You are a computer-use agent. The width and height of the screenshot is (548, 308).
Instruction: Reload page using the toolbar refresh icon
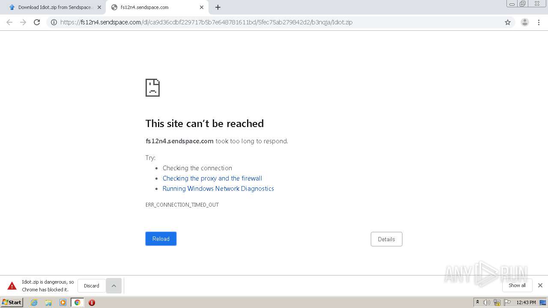[37, 22]
